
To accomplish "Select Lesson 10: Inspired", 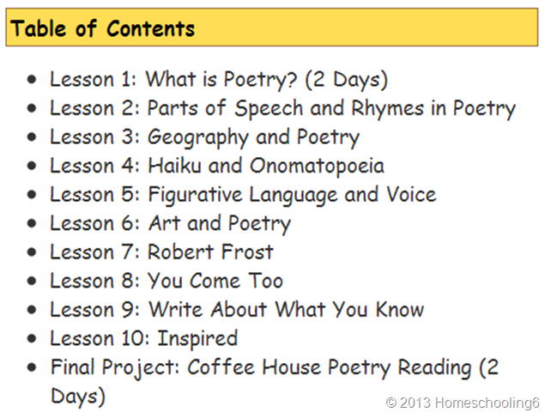I will (x=143, y=338).
